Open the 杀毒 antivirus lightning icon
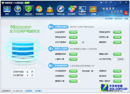The height and width of the screenshot is (94, 130). (x=18, y=10)
